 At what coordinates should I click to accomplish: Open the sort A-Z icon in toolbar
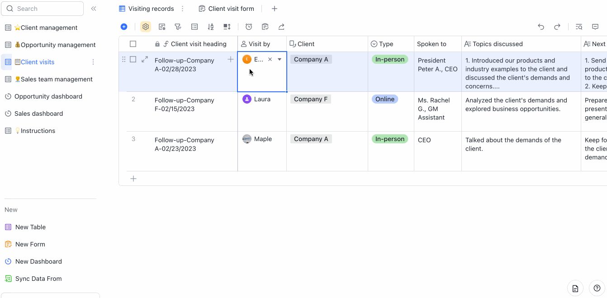(211, 27)
